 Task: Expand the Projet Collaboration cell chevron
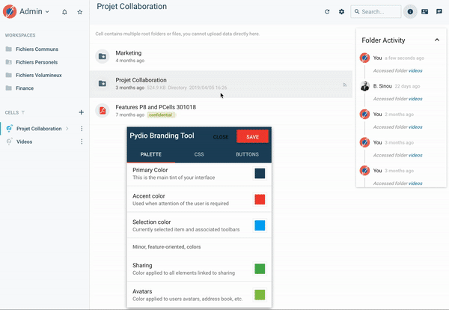[x=67, y=129]
